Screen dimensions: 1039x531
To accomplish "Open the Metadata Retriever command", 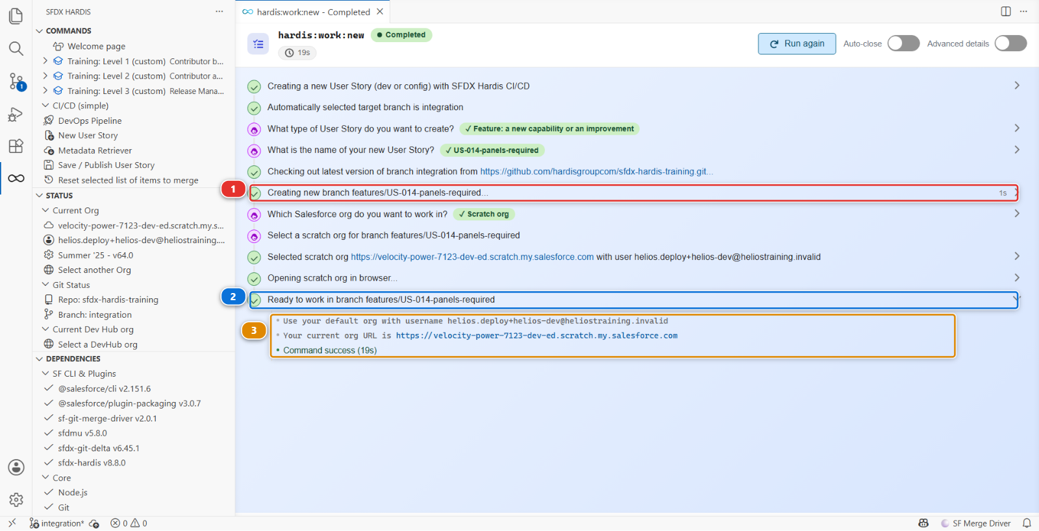I will point(95,150).
